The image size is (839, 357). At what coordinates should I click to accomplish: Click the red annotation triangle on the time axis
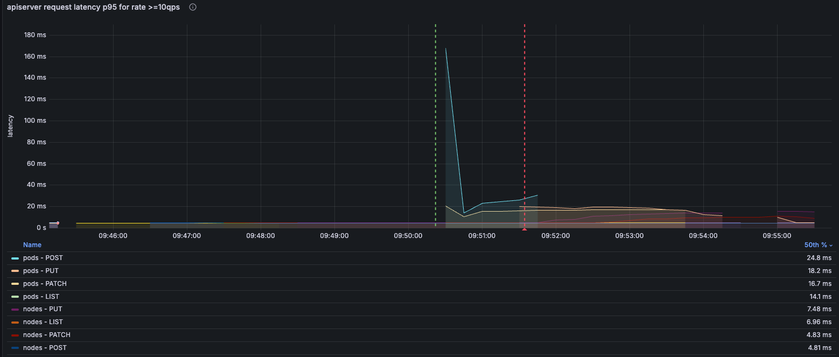525,229
